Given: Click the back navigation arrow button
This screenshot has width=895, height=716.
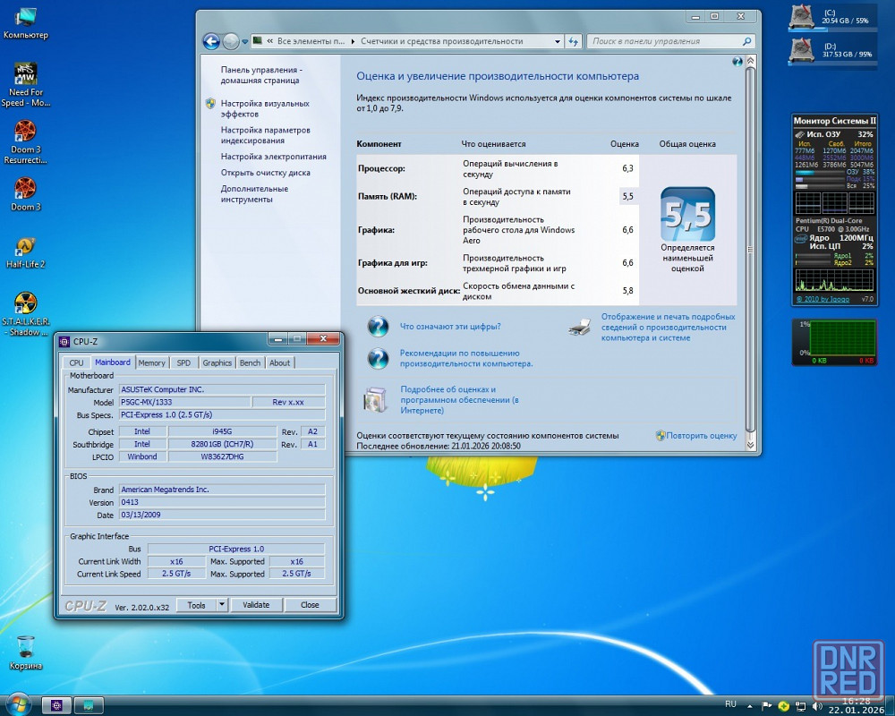Looking at the screenshot, I should [x=211, y=41].
